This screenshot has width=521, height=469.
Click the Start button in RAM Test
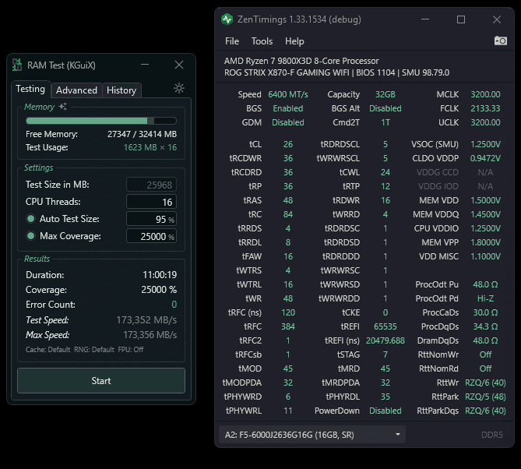point(101,381)
